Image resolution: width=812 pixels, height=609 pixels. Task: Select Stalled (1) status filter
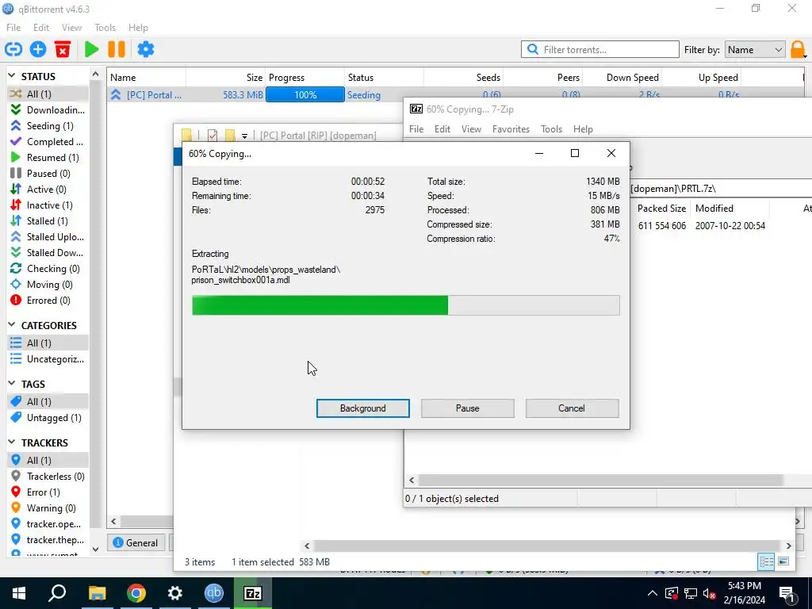pos(48,221)
